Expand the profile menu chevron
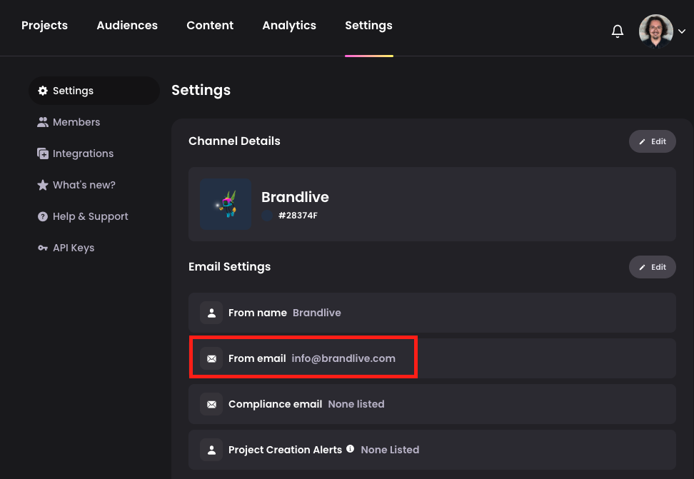The height and width of the screenshot is (479, 694). [682, 31]
